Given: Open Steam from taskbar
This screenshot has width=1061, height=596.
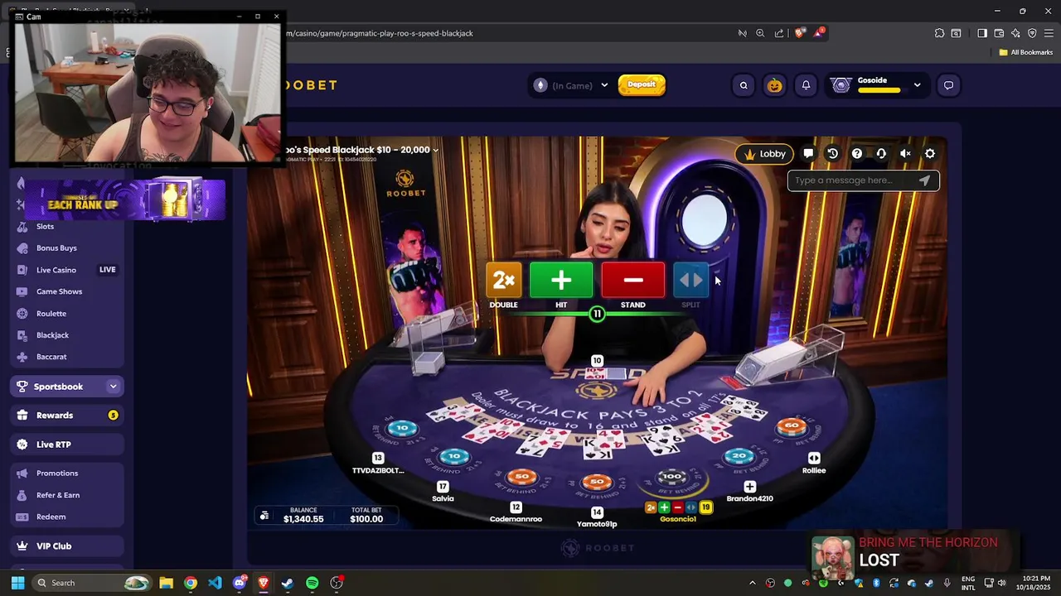Looking at the screenshot, I should (x=288, y=583).
